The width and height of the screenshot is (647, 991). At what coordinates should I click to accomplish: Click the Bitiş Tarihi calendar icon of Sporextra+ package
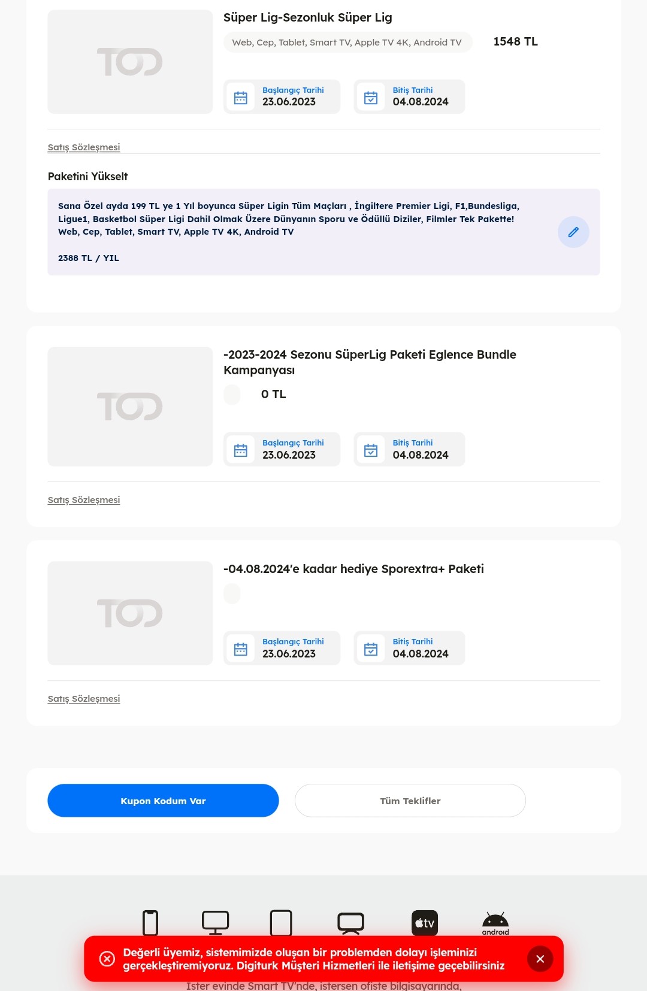(371, 648)
